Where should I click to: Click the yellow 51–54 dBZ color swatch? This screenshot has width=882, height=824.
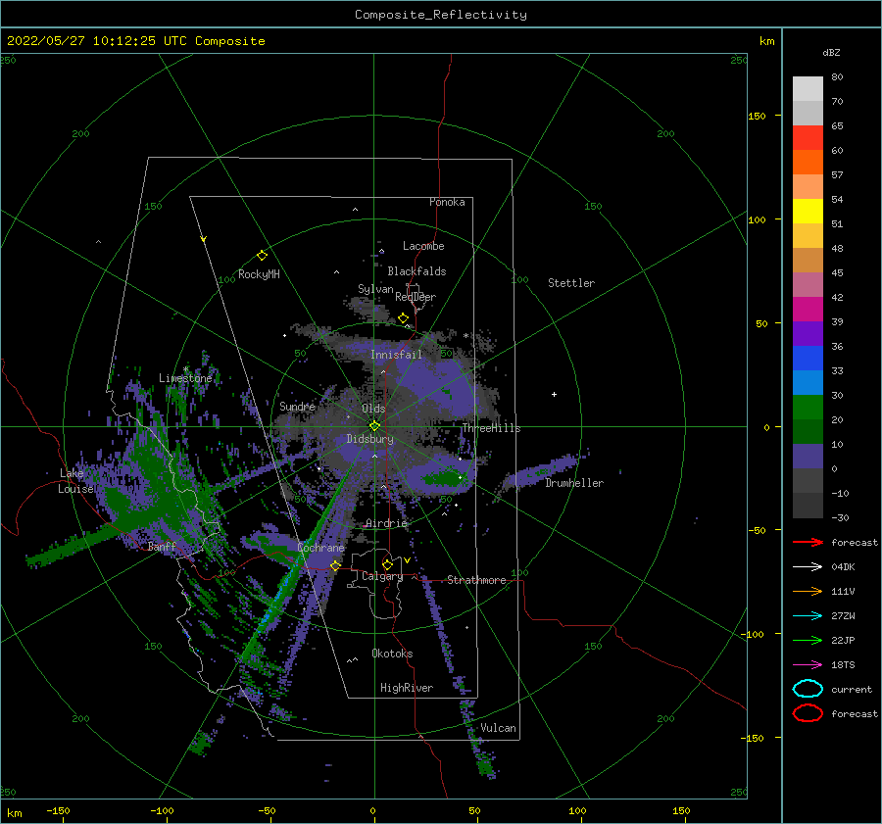tap(808, 211)
